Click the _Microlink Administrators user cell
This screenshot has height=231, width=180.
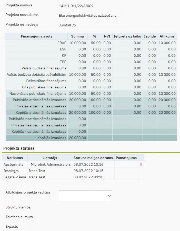click(x=49, y=164)
